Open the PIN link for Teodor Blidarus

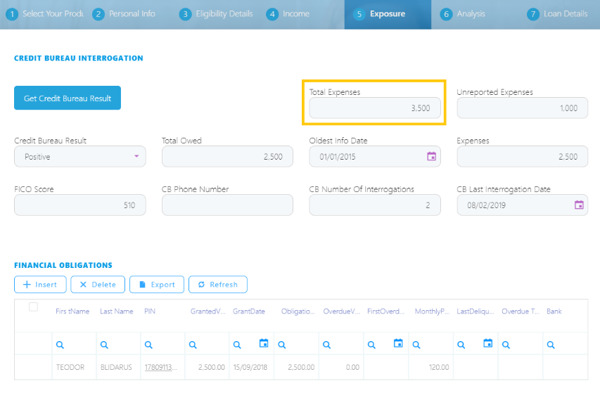[160, 367]
